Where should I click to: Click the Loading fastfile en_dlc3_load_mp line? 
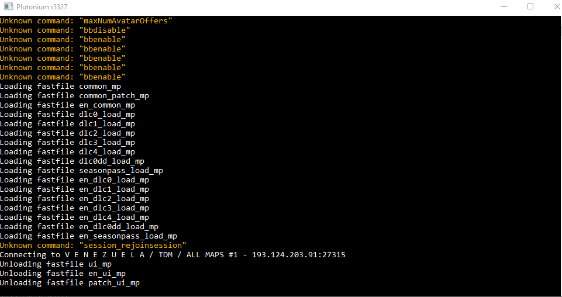tap(74, 208)
